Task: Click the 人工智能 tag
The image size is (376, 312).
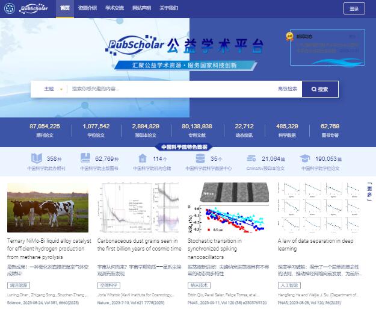Action: point(289,285)
